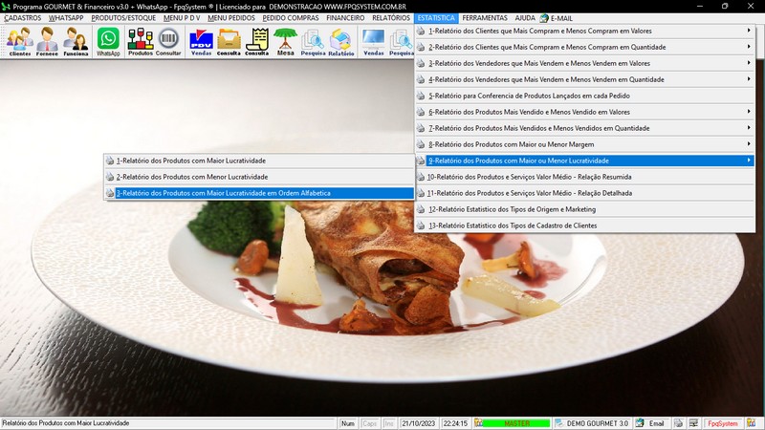Screen dimensions: 765x430
Task: Click status text Relatório dos Produtos com Maior Lucratividade
Action: 66,423
